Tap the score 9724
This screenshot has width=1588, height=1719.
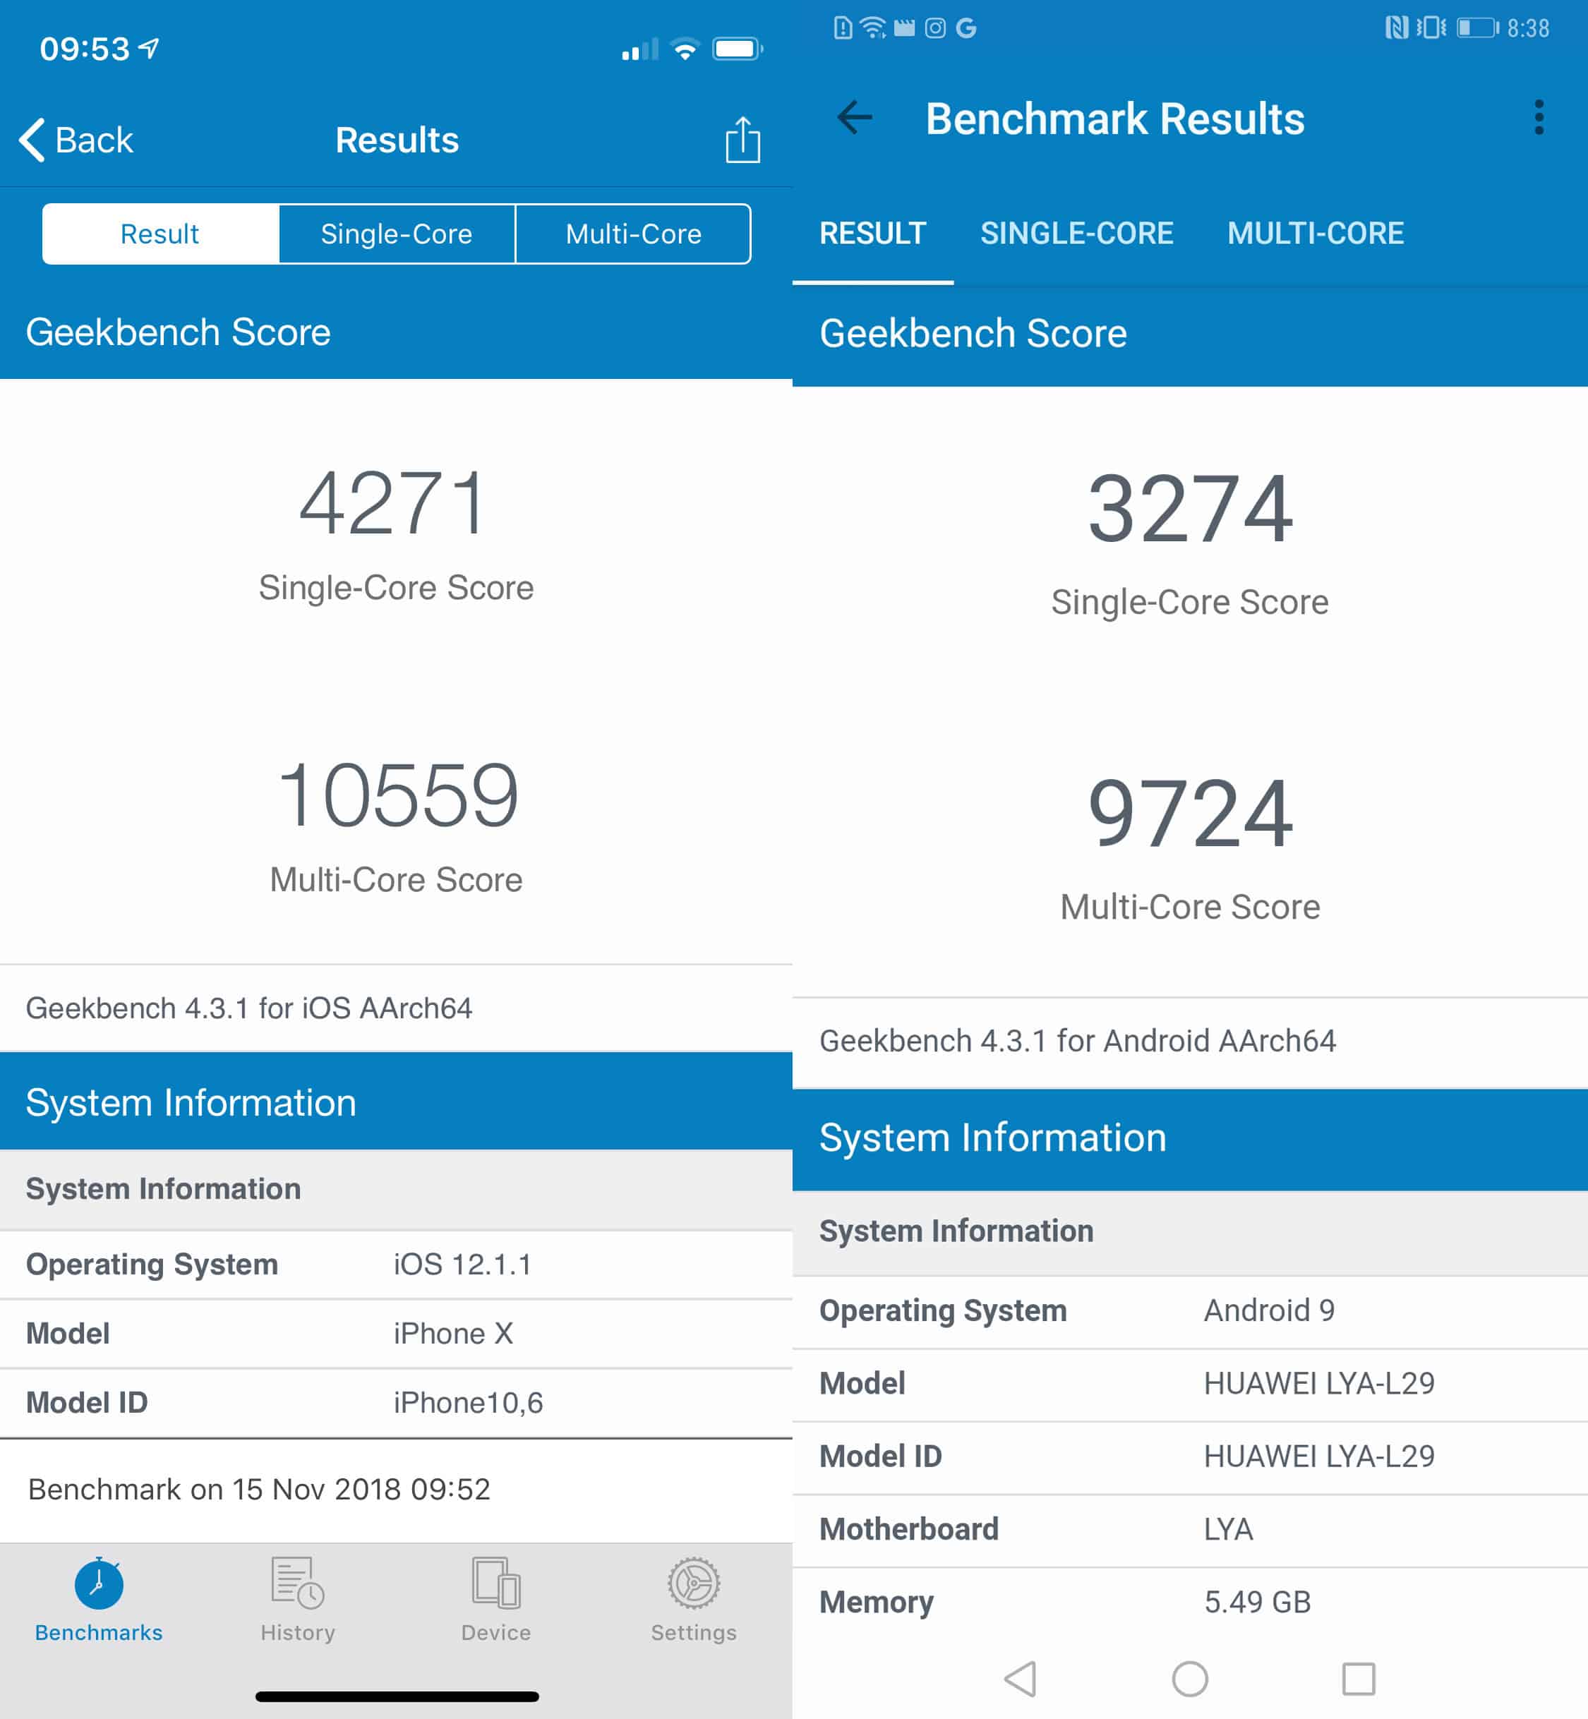point(1190,814)
